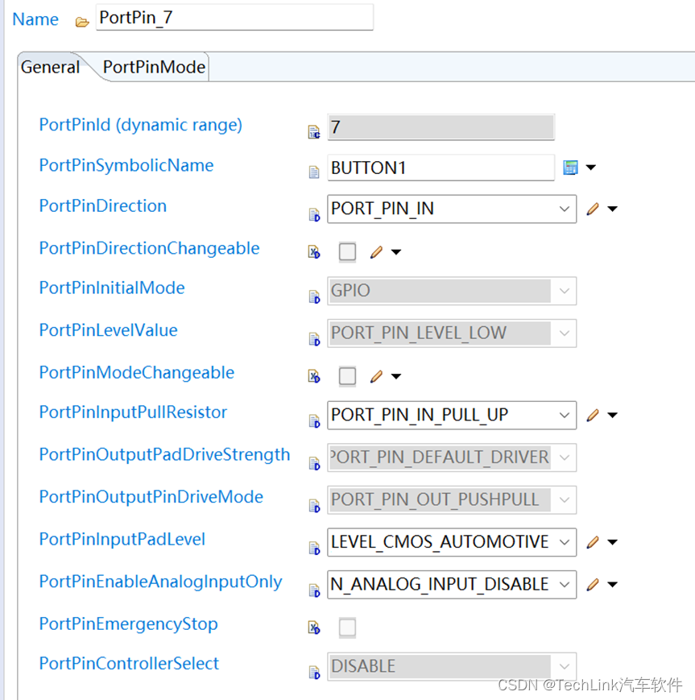The height and width of the screenshot is (700, 695).
Task: Click the icon before PortPinDirectionChangeable checkbox
Action: point(314,252)
